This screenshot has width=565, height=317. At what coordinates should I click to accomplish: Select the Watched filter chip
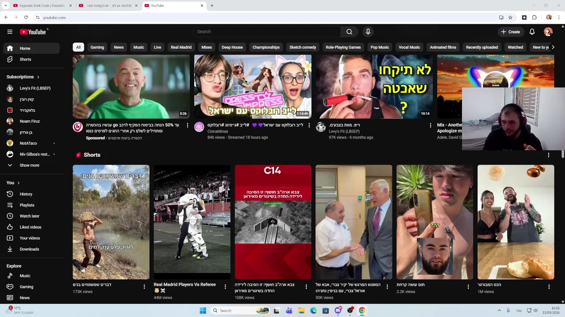[x=515, y=47]
